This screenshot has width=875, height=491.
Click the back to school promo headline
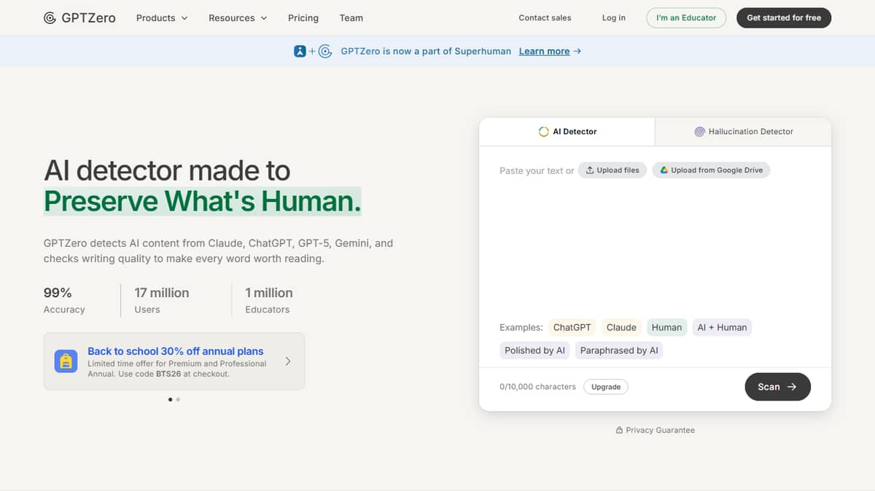click(x=176, y=351)
